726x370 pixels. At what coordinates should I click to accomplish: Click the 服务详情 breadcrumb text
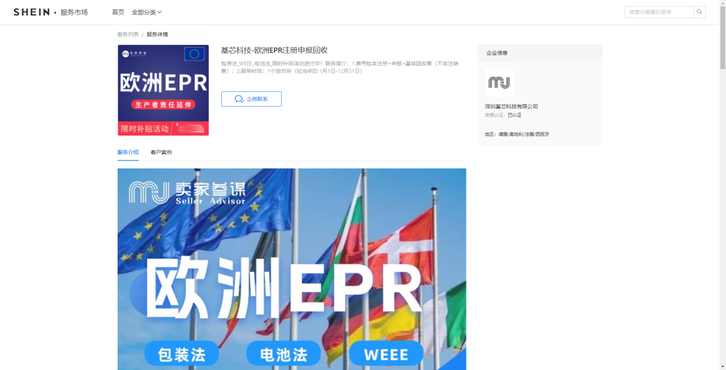[x=157, y=34]
